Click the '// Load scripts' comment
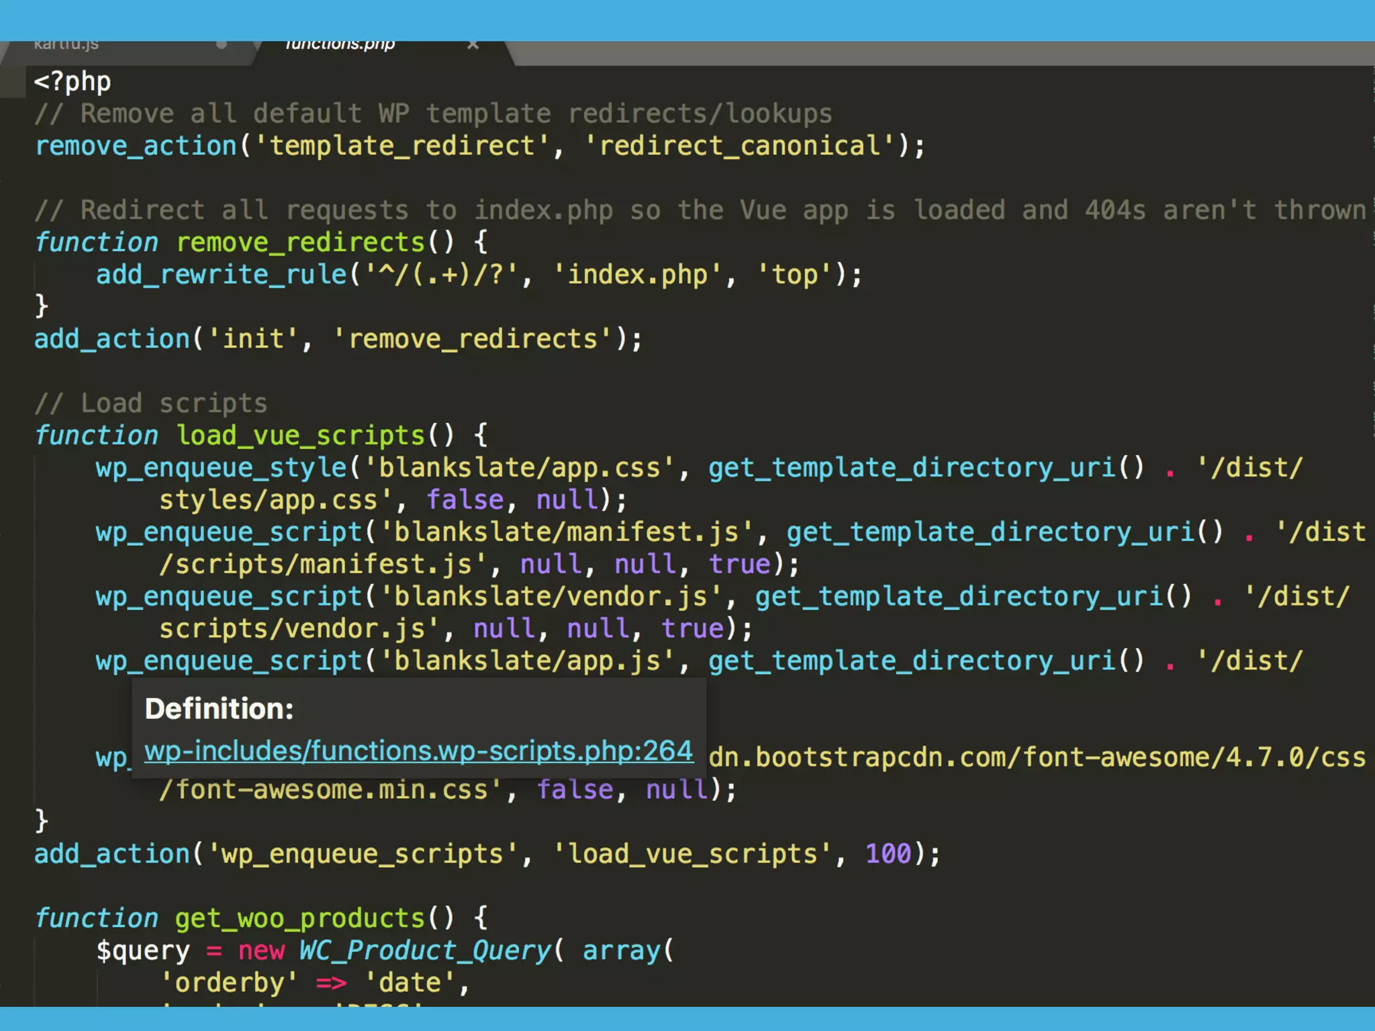Screen dimensions: 1375x1031 pos(152,404)
